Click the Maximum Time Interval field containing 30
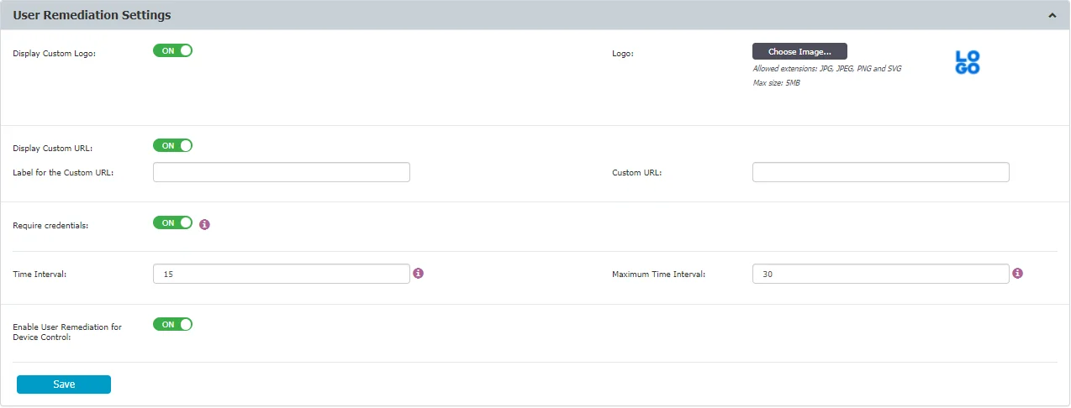1071x408 pixels. (881, 275)
